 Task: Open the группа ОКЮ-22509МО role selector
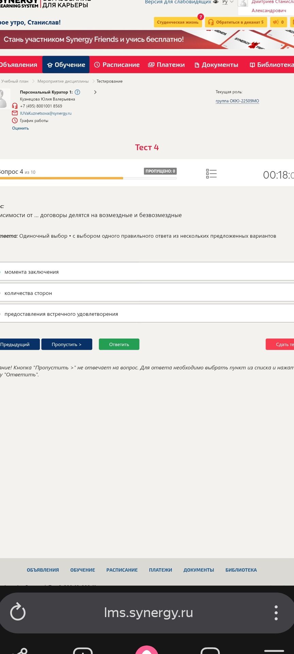237,101
